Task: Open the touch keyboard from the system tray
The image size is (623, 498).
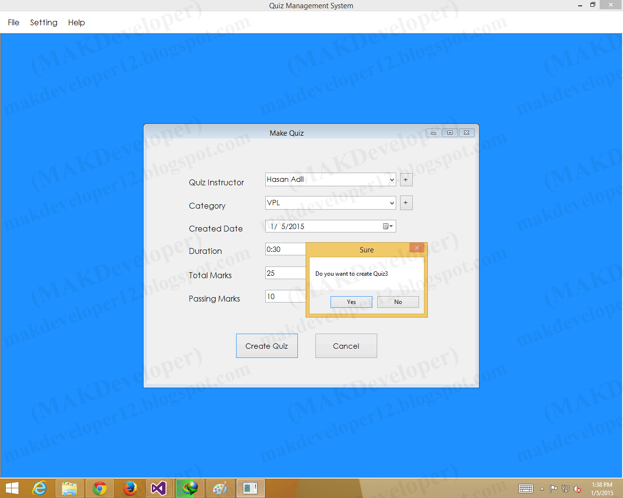Action: click(x=526, y=489)
